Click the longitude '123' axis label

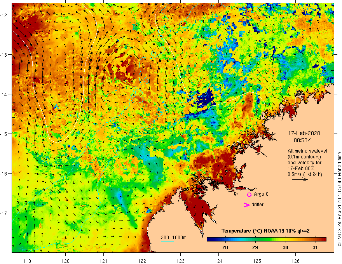(180, 261)
